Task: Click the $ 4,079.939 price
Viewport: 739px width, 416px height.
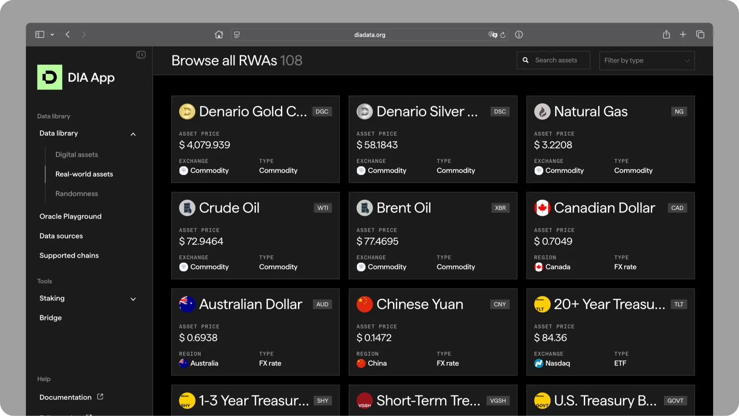Action: 205,145
